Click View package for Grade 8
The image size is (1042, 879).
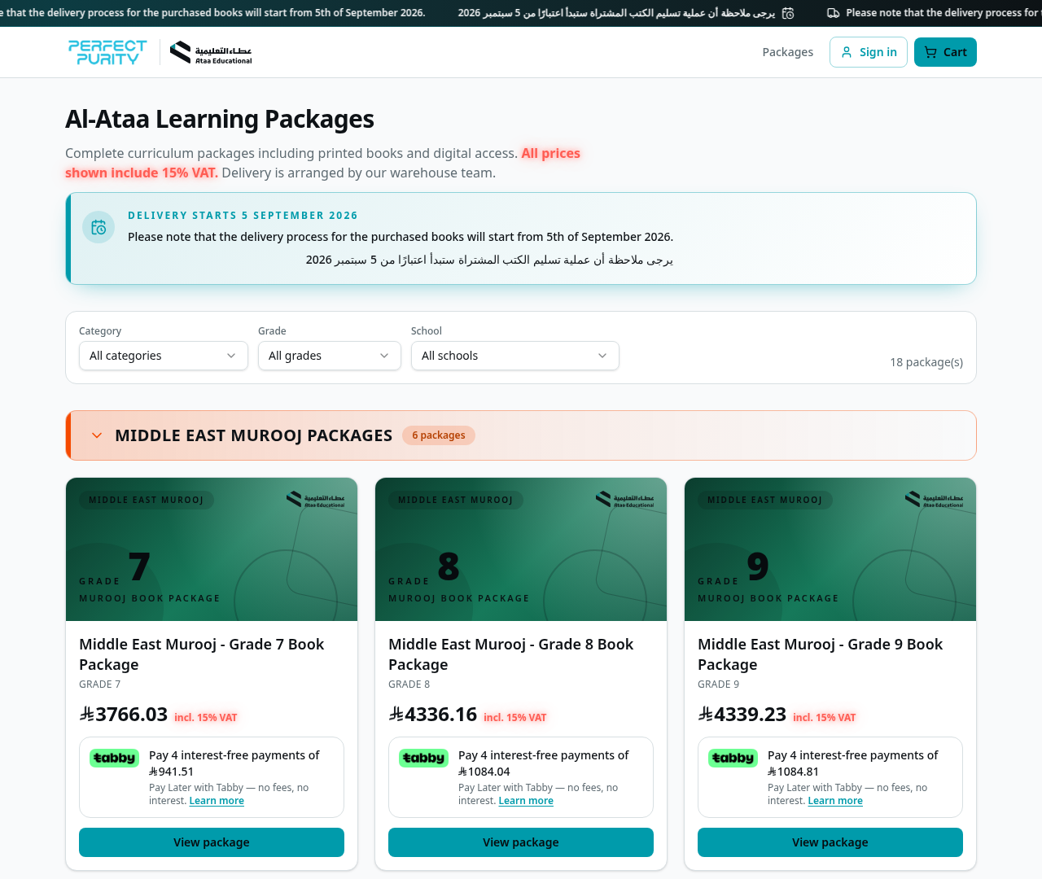click(521, 842)
